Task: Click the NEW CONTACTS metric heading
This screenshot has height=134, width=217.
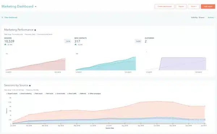Action: 81,38
